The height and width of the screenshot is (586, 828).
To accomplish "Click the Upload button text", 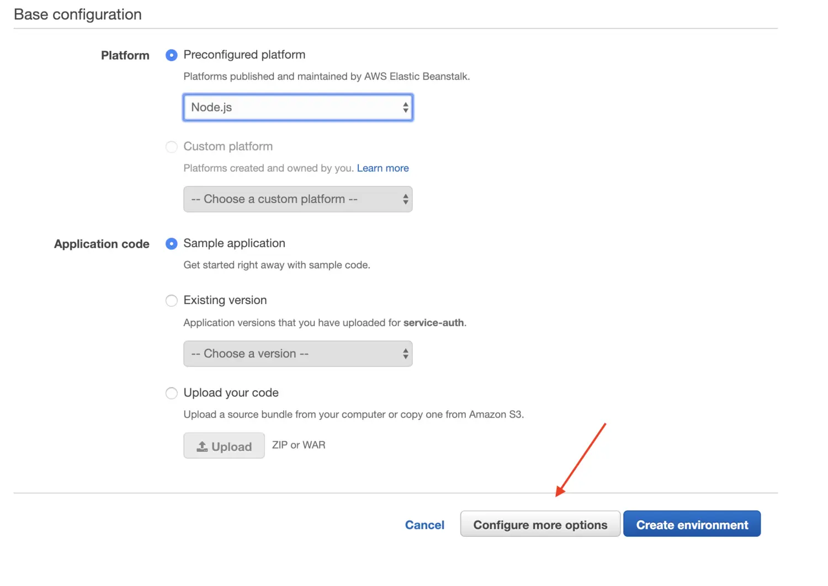I will tap(231, 447).
